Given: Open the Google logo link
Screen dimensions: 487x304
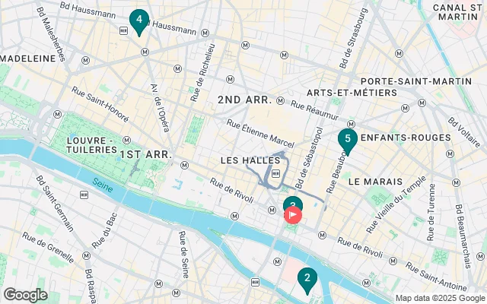Looking at the screenshot, I should point(26,295).
